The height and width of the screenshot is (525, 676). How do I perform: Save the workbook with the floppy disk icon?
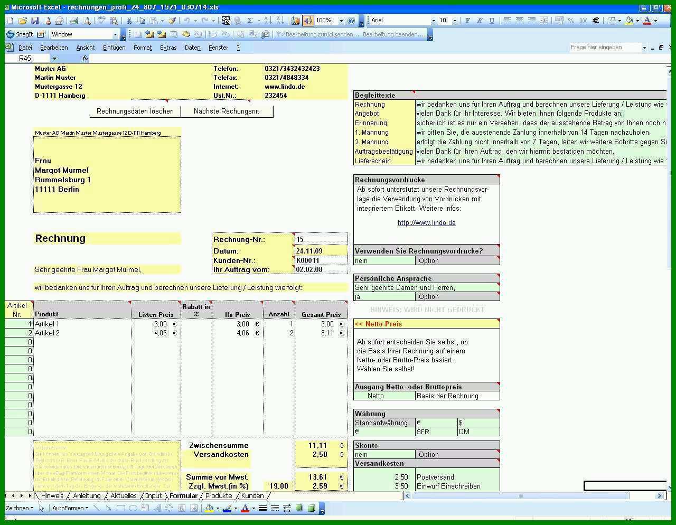click(34, 21)
